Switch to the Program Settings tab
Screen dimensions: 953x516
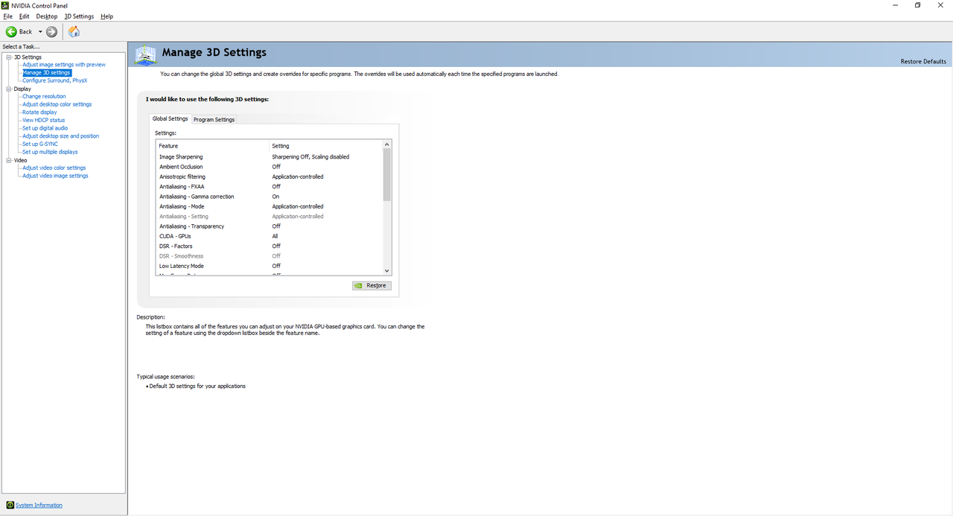(x=214, y=119)
